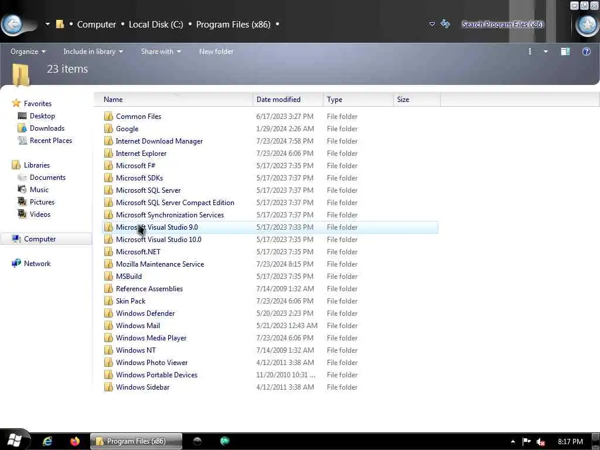Select Microsoft SQL Server Compact Edition name
600x450 pixels.
tap(175, 202)
